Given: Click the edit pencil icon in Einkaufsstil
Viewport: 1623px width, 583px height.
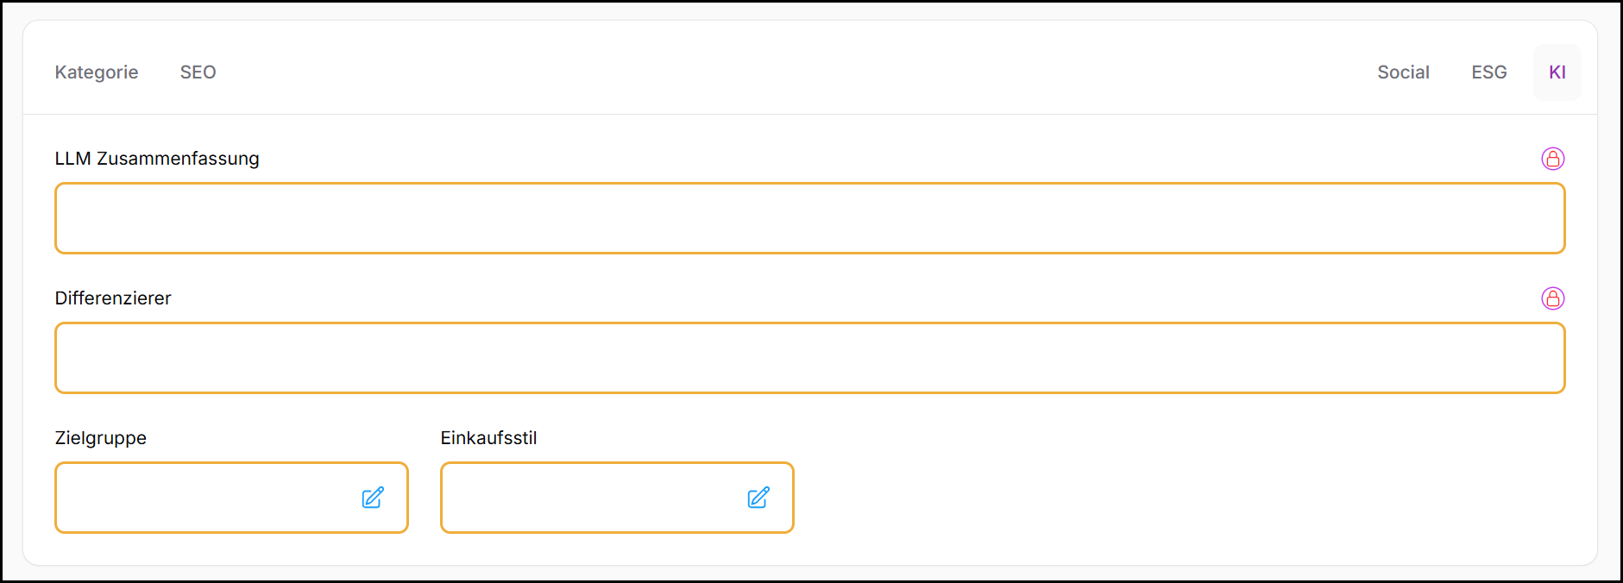Looking at the screenshot, I should click(x=758, y=498).
